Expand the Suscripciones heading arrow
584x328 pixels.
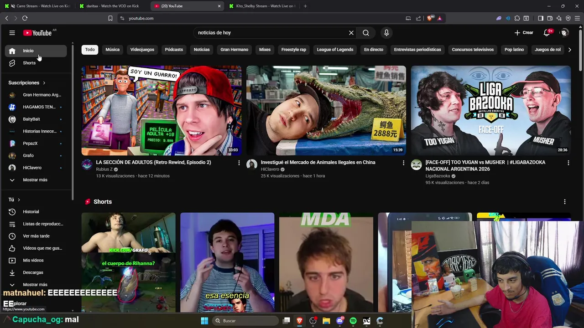pyautogui.click(x=44, y=83)
